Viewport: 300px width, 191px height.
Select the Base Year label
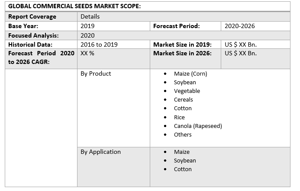point(23,26)
